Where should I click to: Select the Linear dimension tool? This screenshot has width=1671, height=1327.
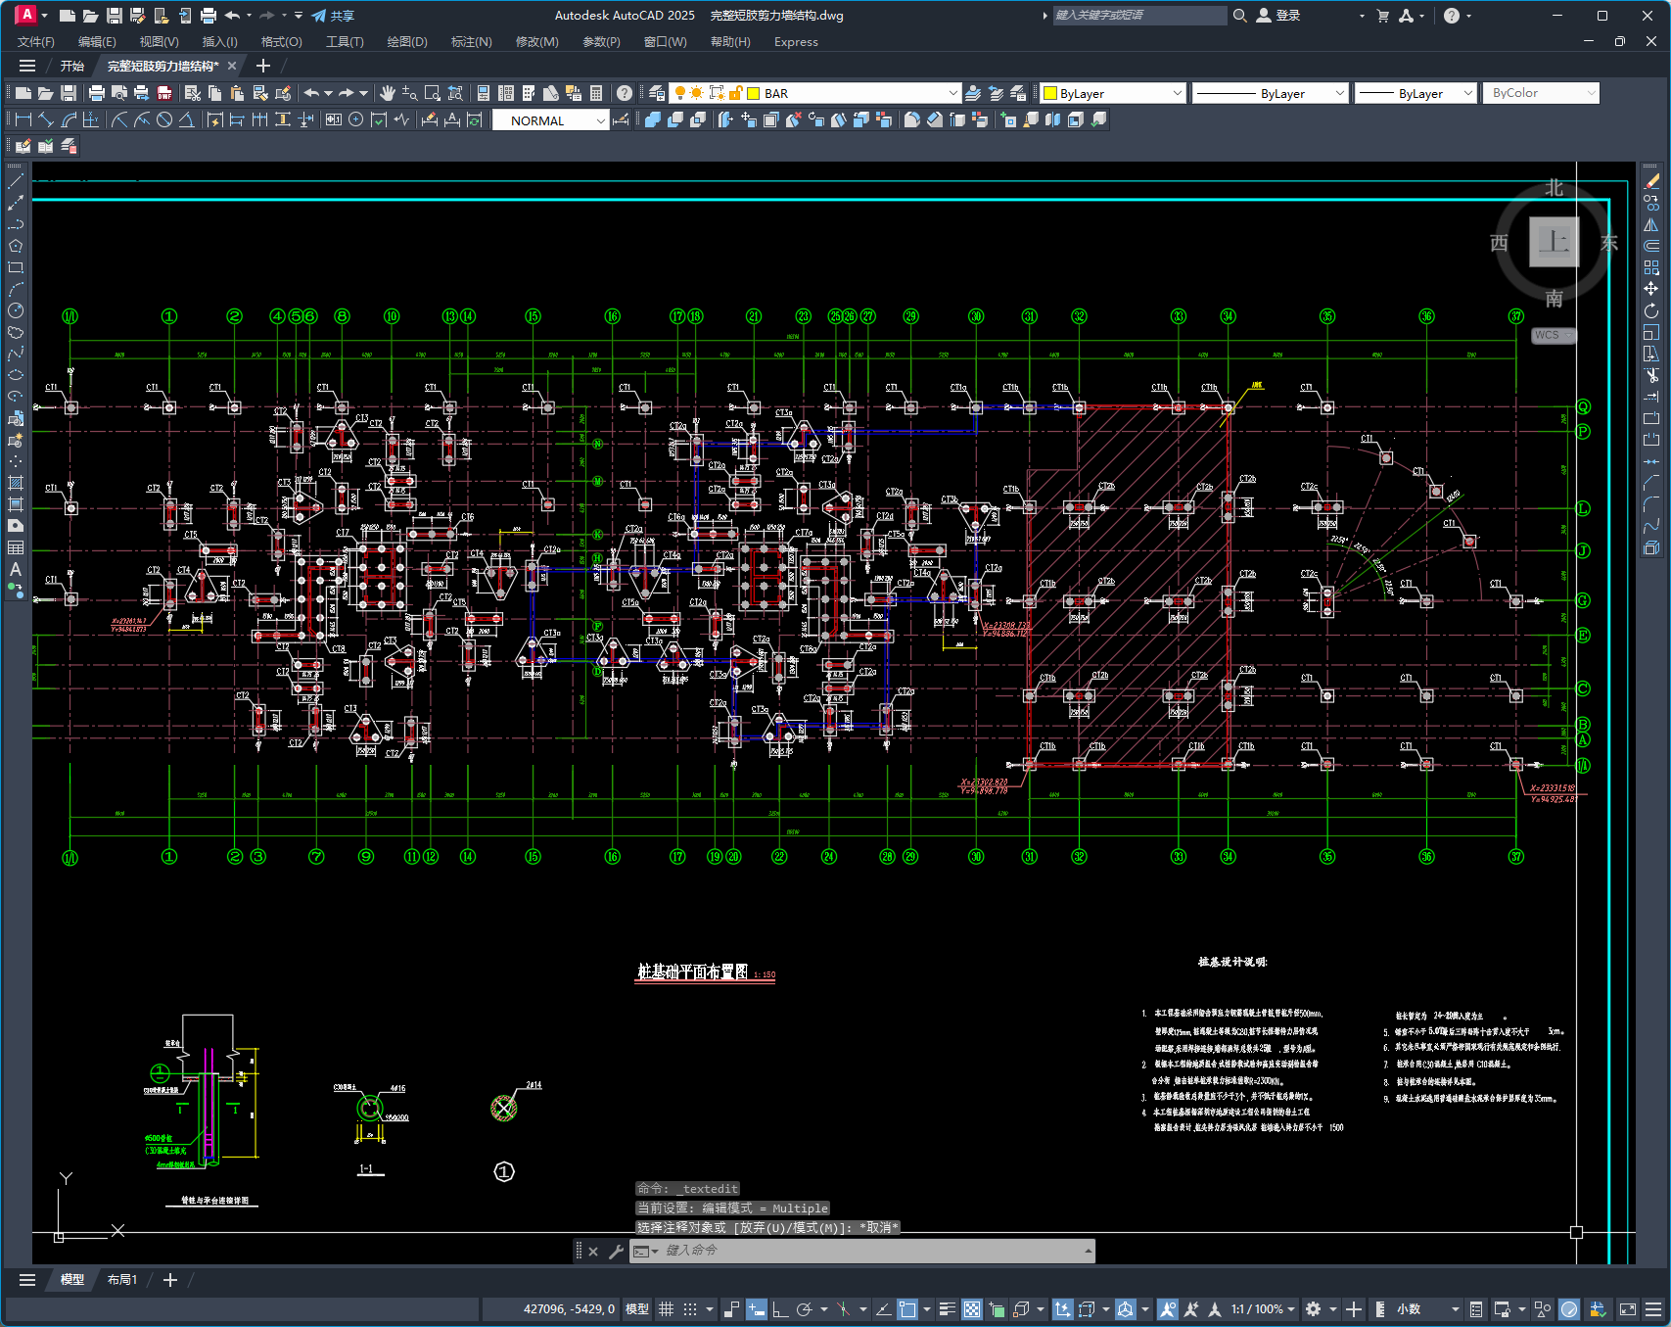[x=23, y=119]
